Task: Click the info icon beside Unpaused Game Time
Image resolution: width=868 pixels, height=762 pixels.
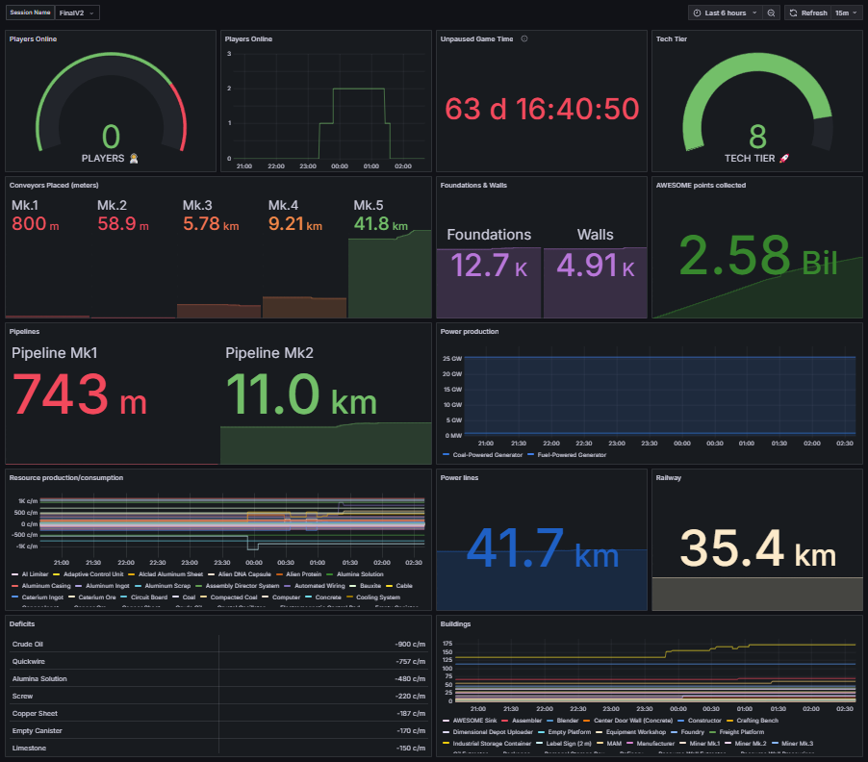Action: 524,38
